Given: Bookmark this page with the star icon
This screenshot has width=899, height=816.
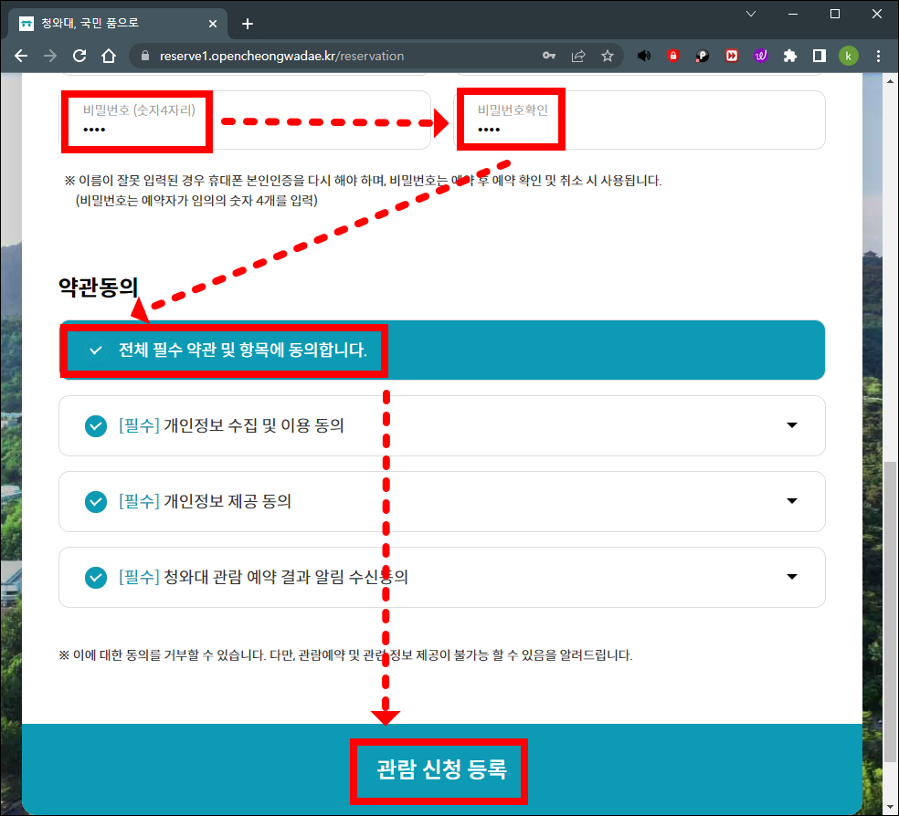Looking at the screenshot, I should click(x=608, y=56).
